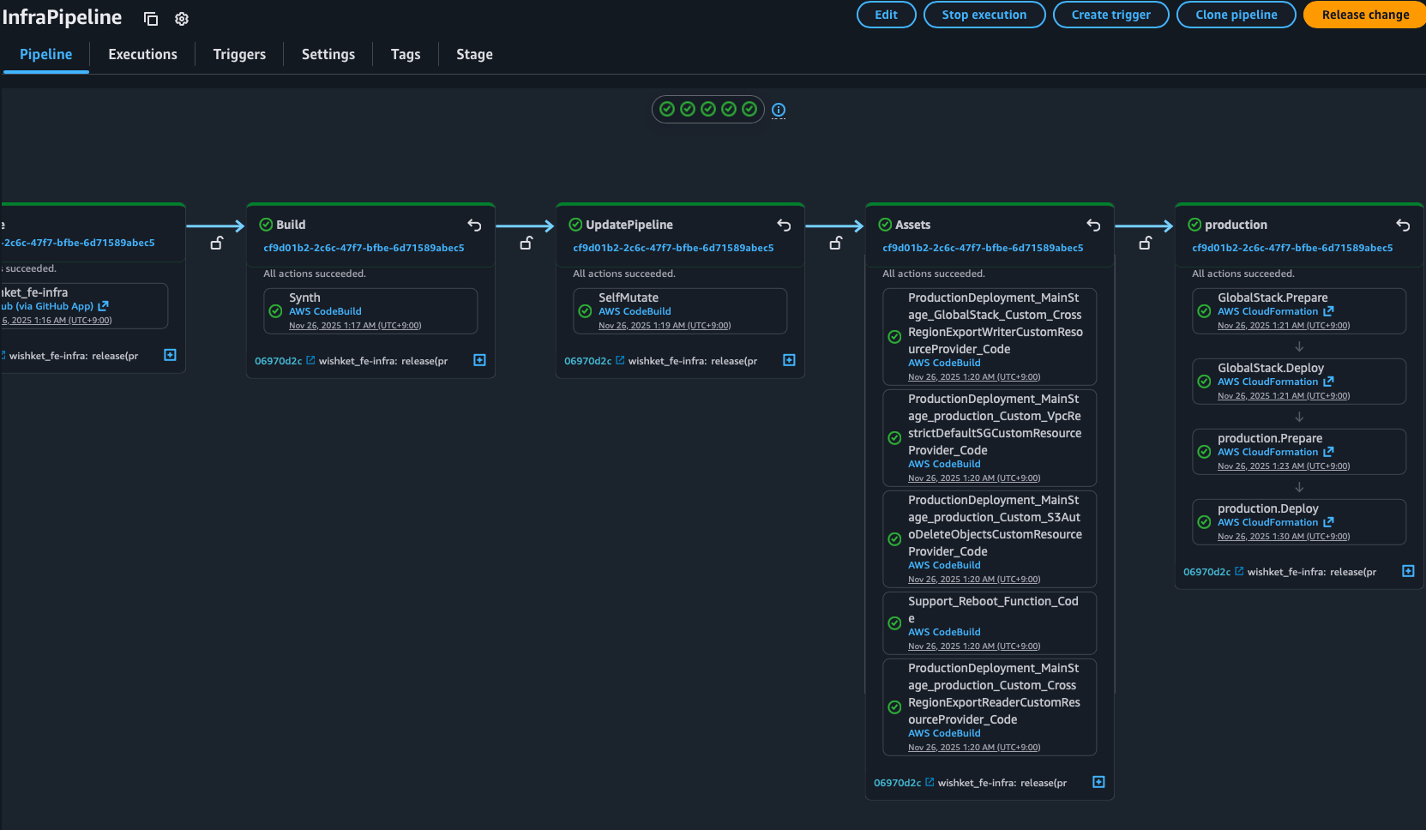Click the info icon beside status circles
Screen dimensions: 1426x830
[x=779, y=110]
